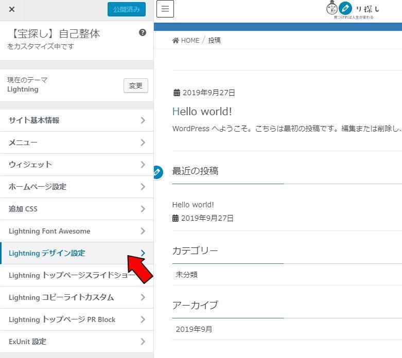Expand chevron on the ウィジェット row
This screenshot has height=358, width=402.
pyautogui.click(x=143, y=165)
